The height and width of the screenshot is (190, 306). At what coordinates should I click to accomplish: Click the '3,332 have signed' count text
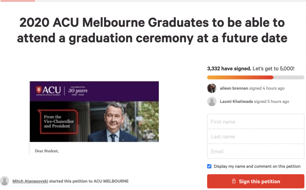(229, 69)
